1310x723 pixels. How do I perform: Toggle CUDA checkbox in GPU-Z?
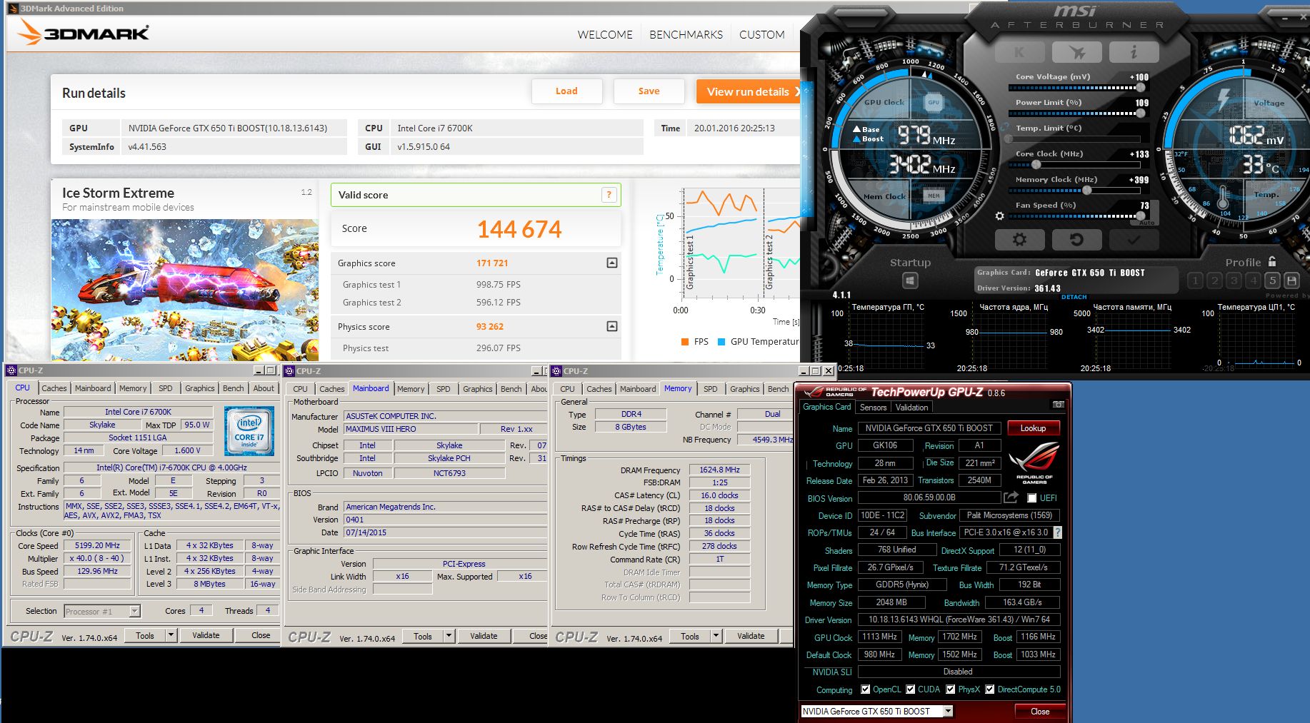911,689
